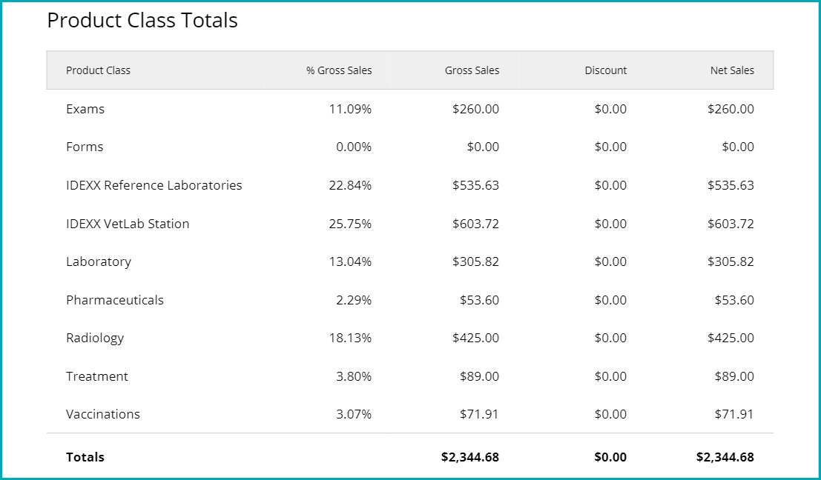
Task: Click the bold Totals row label
Action: tap(85, 457)
